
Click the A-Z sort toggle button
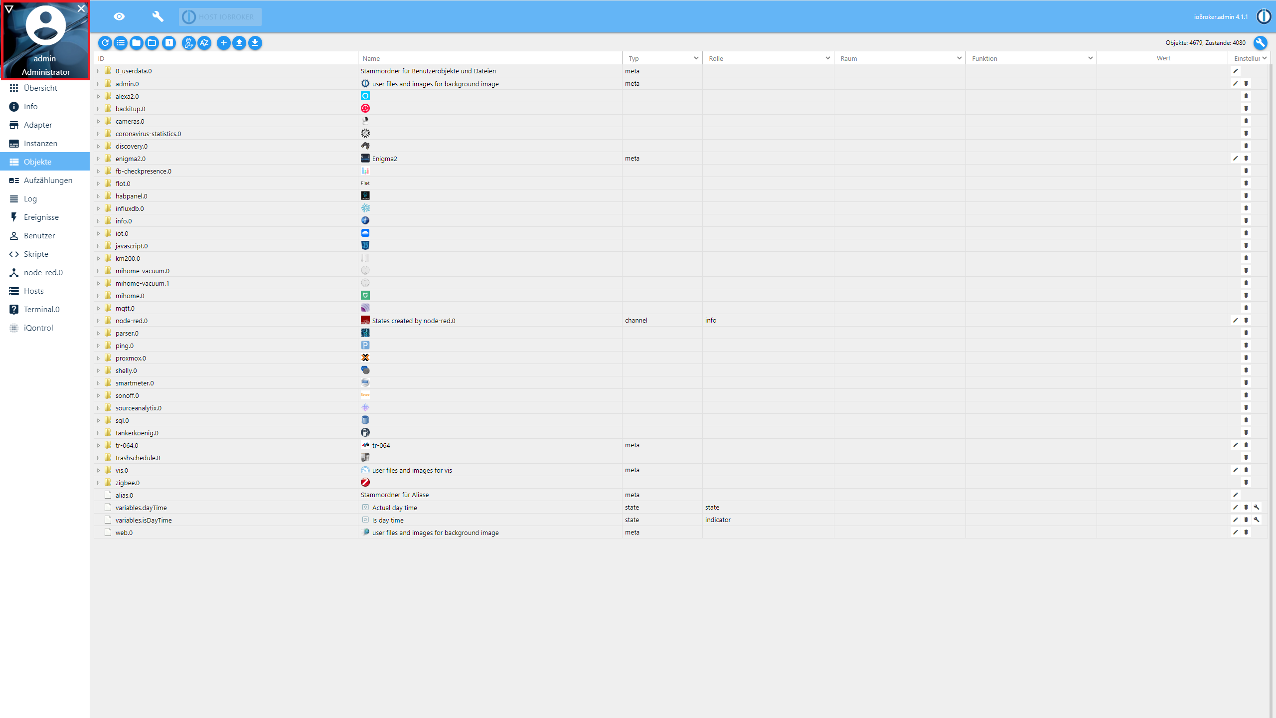(204, 43)
